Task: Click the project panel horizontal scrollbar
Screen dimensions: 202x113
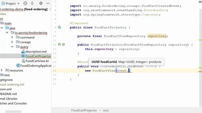Action: point(13,112)
